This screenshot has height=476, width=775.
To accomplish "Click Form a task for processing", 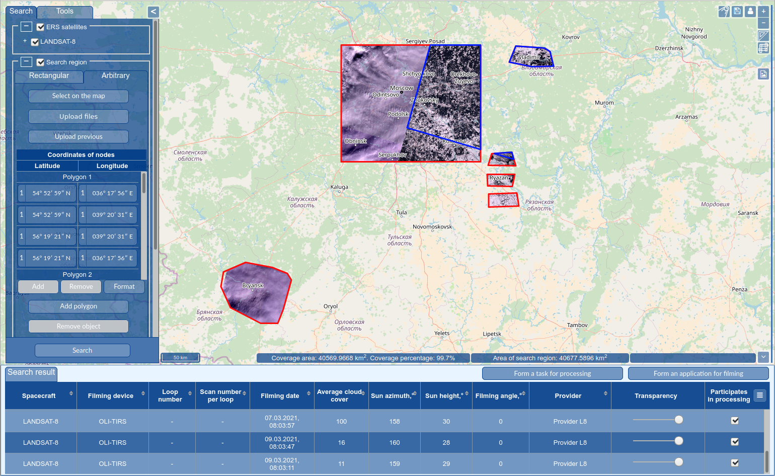I will tap(552, 373).
